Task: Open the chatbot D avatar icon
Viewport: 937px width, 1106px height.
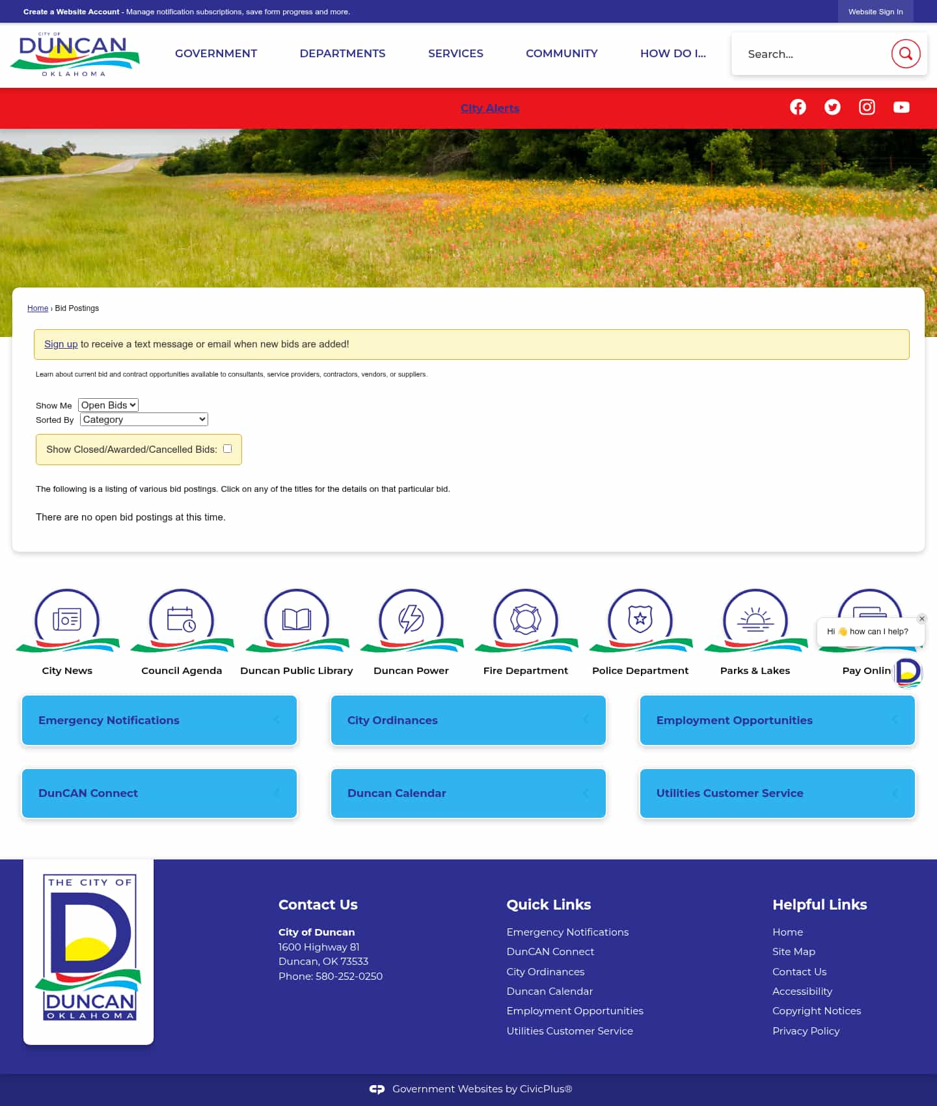Action: click(x=908, y=673)
